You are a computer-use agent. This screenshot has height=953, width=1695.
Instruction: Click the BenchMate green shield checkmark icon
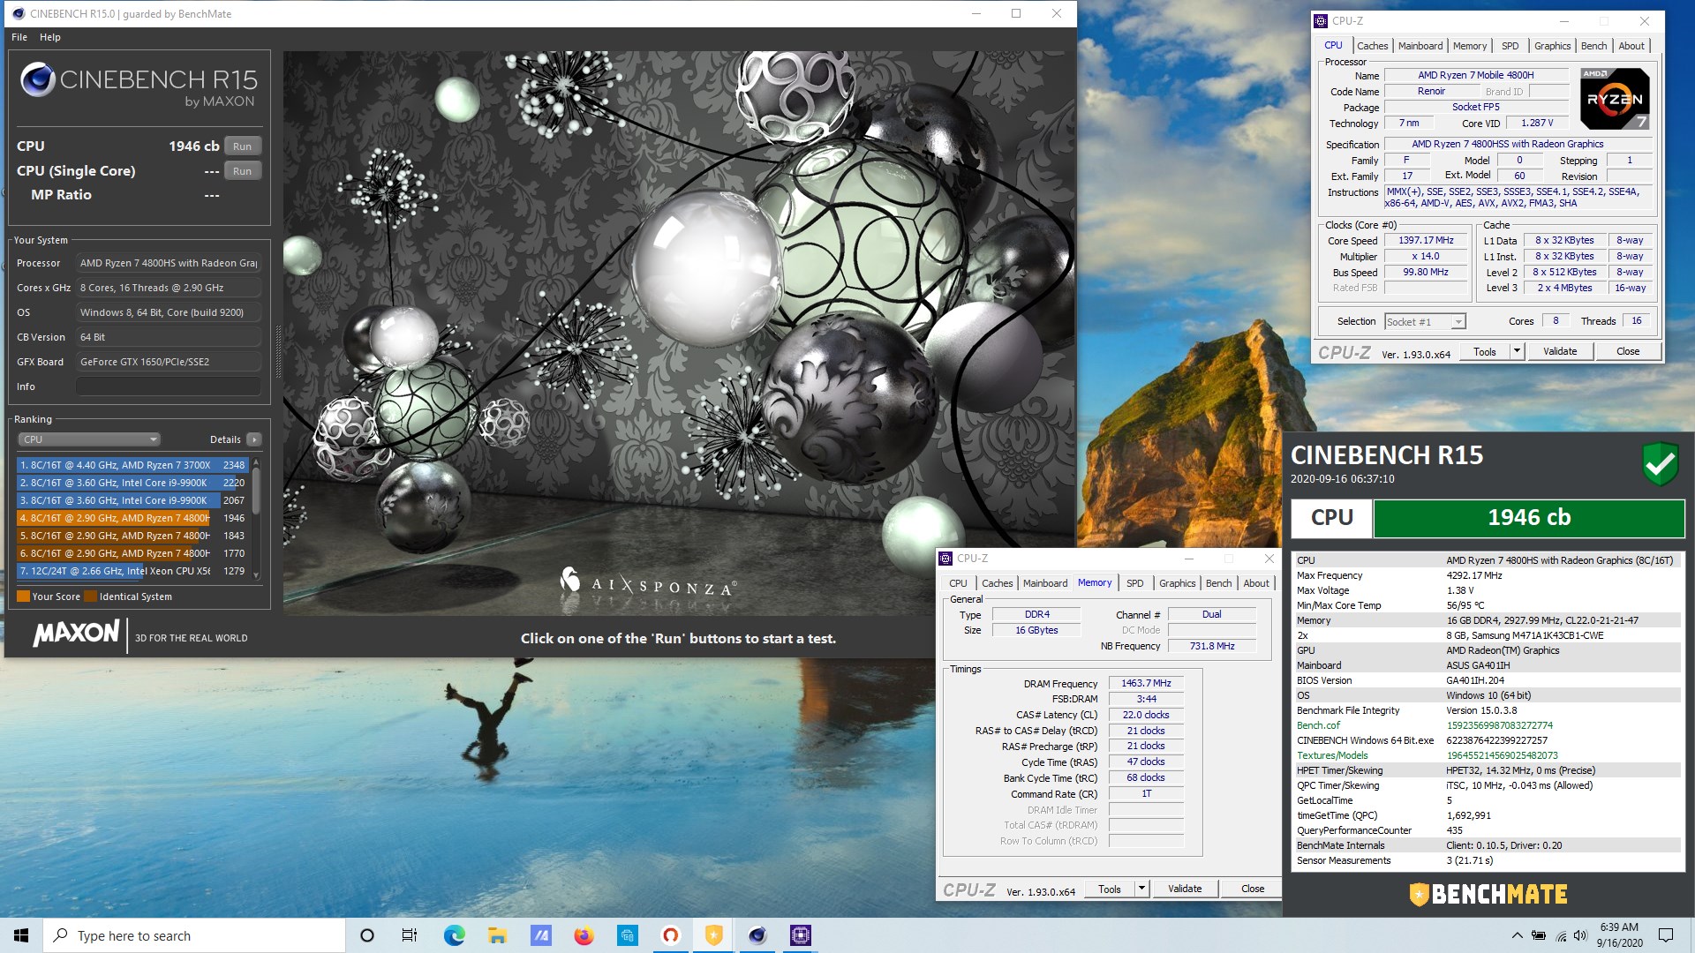(x=1660, y=463)
